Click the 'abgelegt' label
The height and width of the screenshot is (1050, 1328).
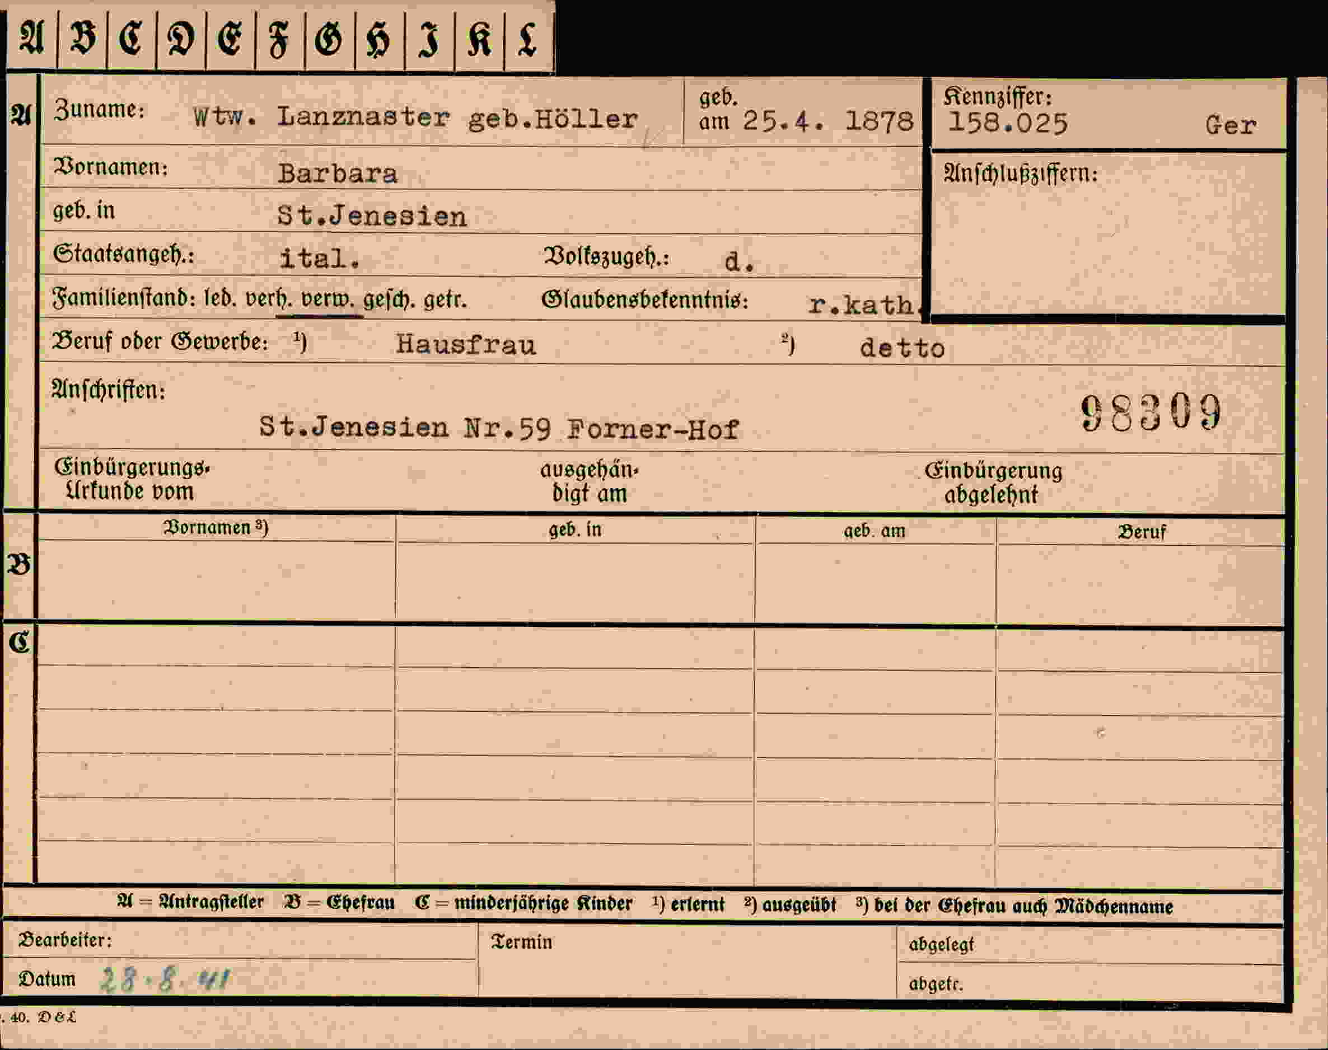pyautogui.click(x=941, y=944)
